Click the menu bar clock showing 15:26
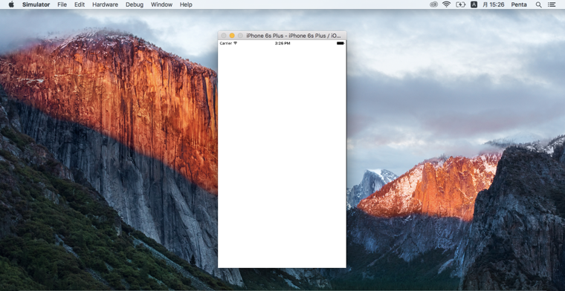The width and height of the screenshot is (565, 291). (x=494, y=4)
